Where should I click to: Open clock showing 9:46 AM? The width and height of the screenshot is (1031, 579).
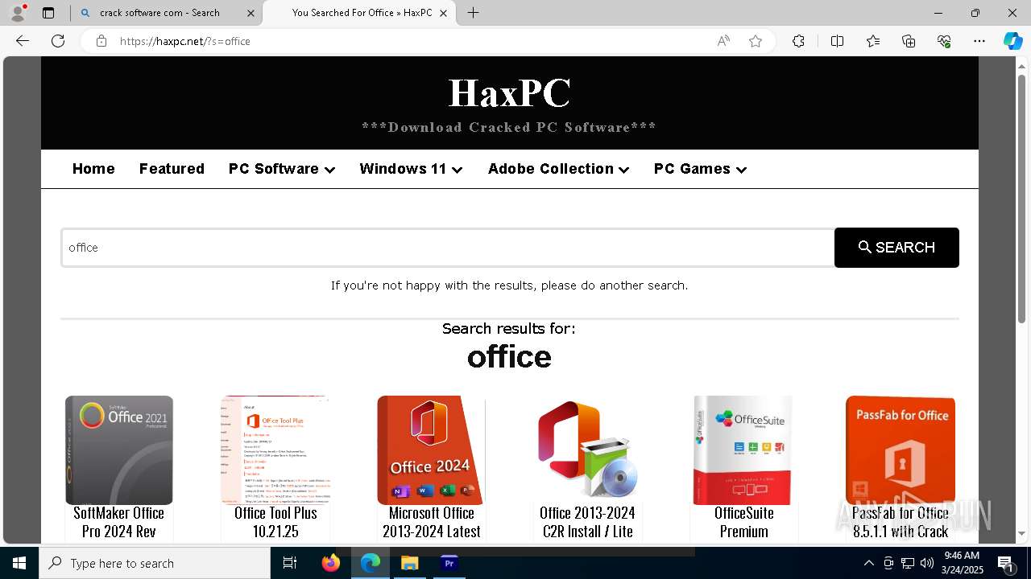(962, 563)
